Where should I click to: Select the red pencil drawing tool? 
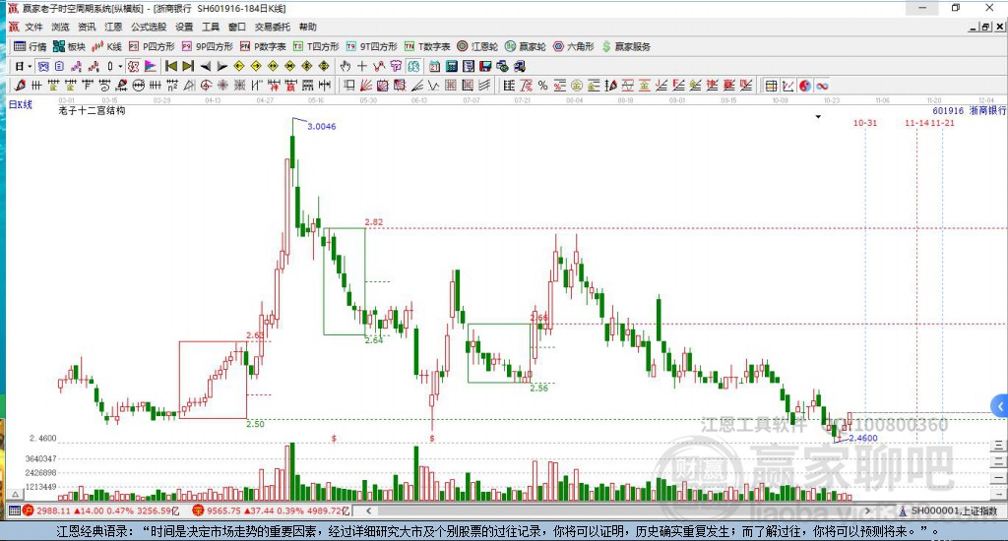tap(20, 86)
